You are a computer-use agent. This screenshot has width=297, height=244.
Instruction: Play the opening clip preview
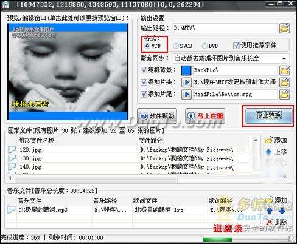click(x=186, y=82)
